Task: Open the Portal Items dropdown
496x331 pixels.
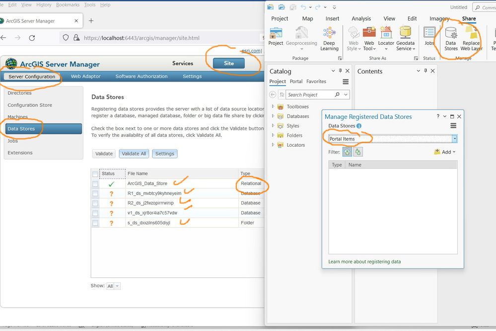Action: click(x=455, y=139)
